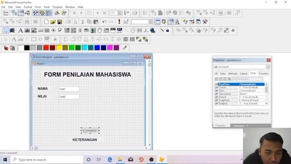The height and width of the screenshot is (164, 291).
Task: Switch to Data tab in Properties
Action: point(223,74)
